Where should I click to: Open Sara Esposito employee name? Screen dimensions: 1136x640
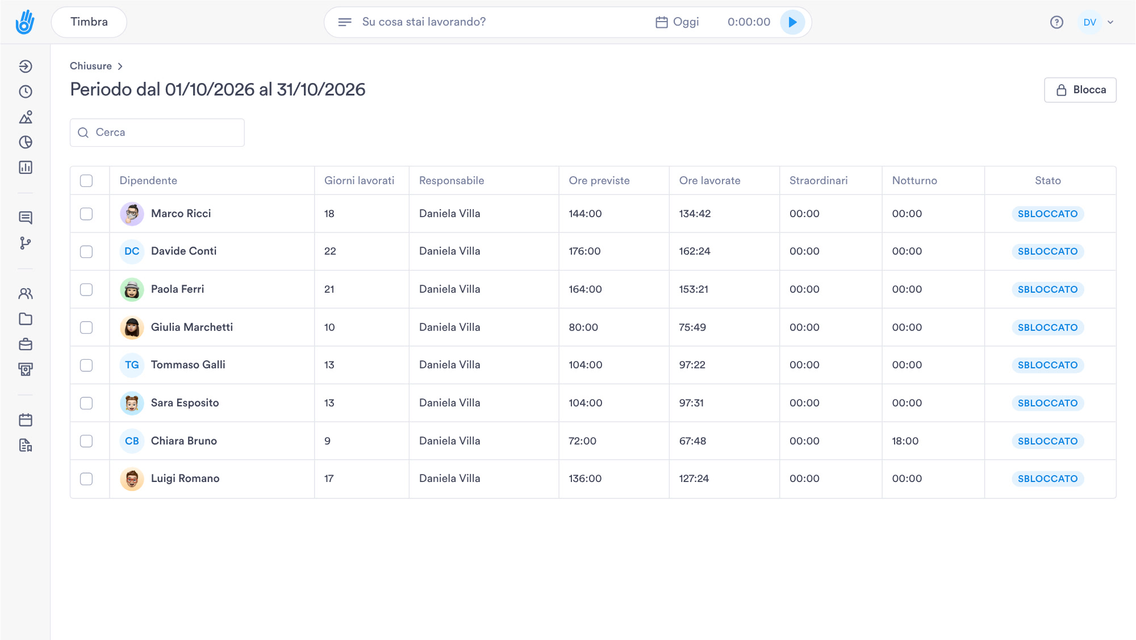[185, 403]
